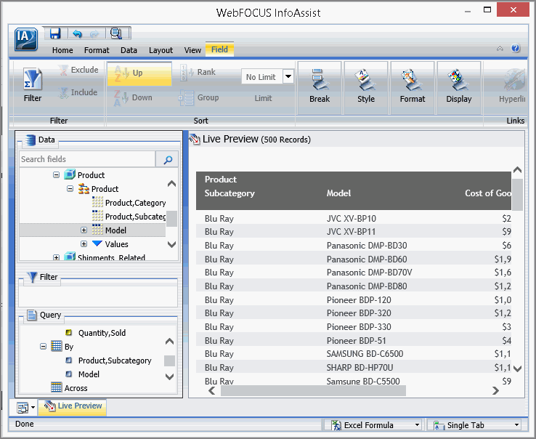Select the Model field in Data tree
The width and height of the screenshot is (536, 439).
[x=116, y=230]
